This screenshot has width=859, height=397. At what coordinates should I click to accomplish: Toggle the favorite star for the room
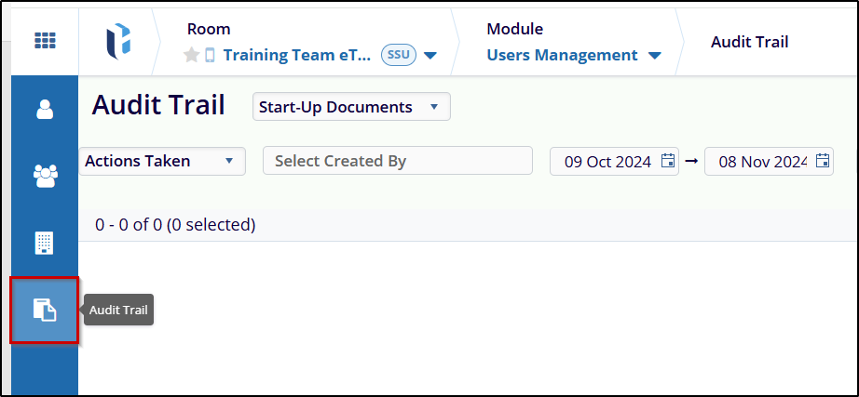coord(191,55)
